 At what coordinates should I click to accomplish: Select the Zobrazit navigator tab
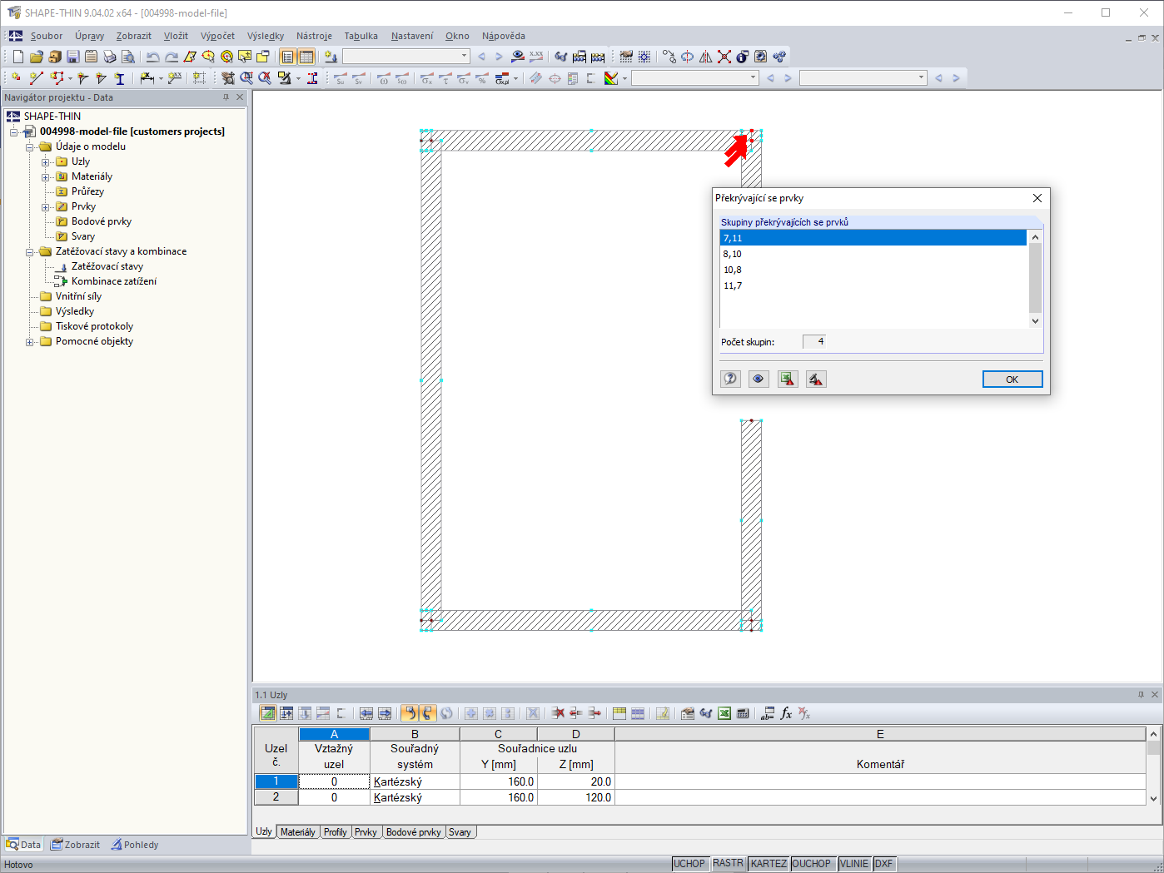point(75,845)
